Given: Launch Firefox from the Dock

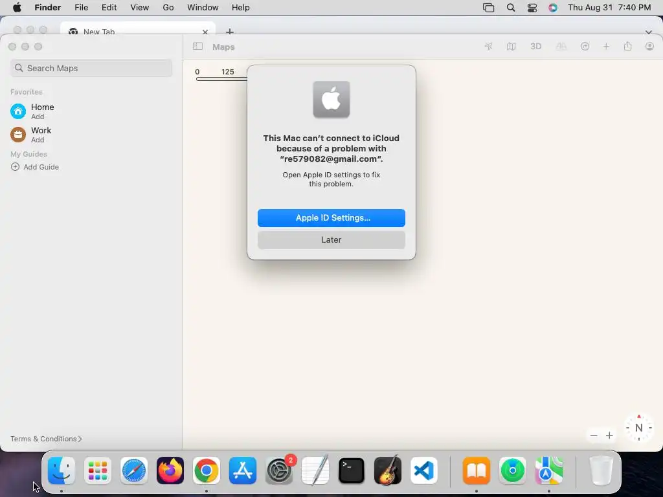Looking at the screenshot, I should pyautogui.click(x=170, y=470).
